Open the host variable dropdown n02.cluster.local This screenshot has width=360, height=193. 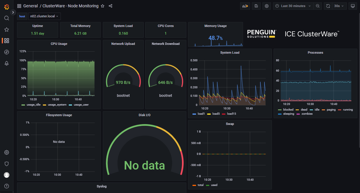44,16
